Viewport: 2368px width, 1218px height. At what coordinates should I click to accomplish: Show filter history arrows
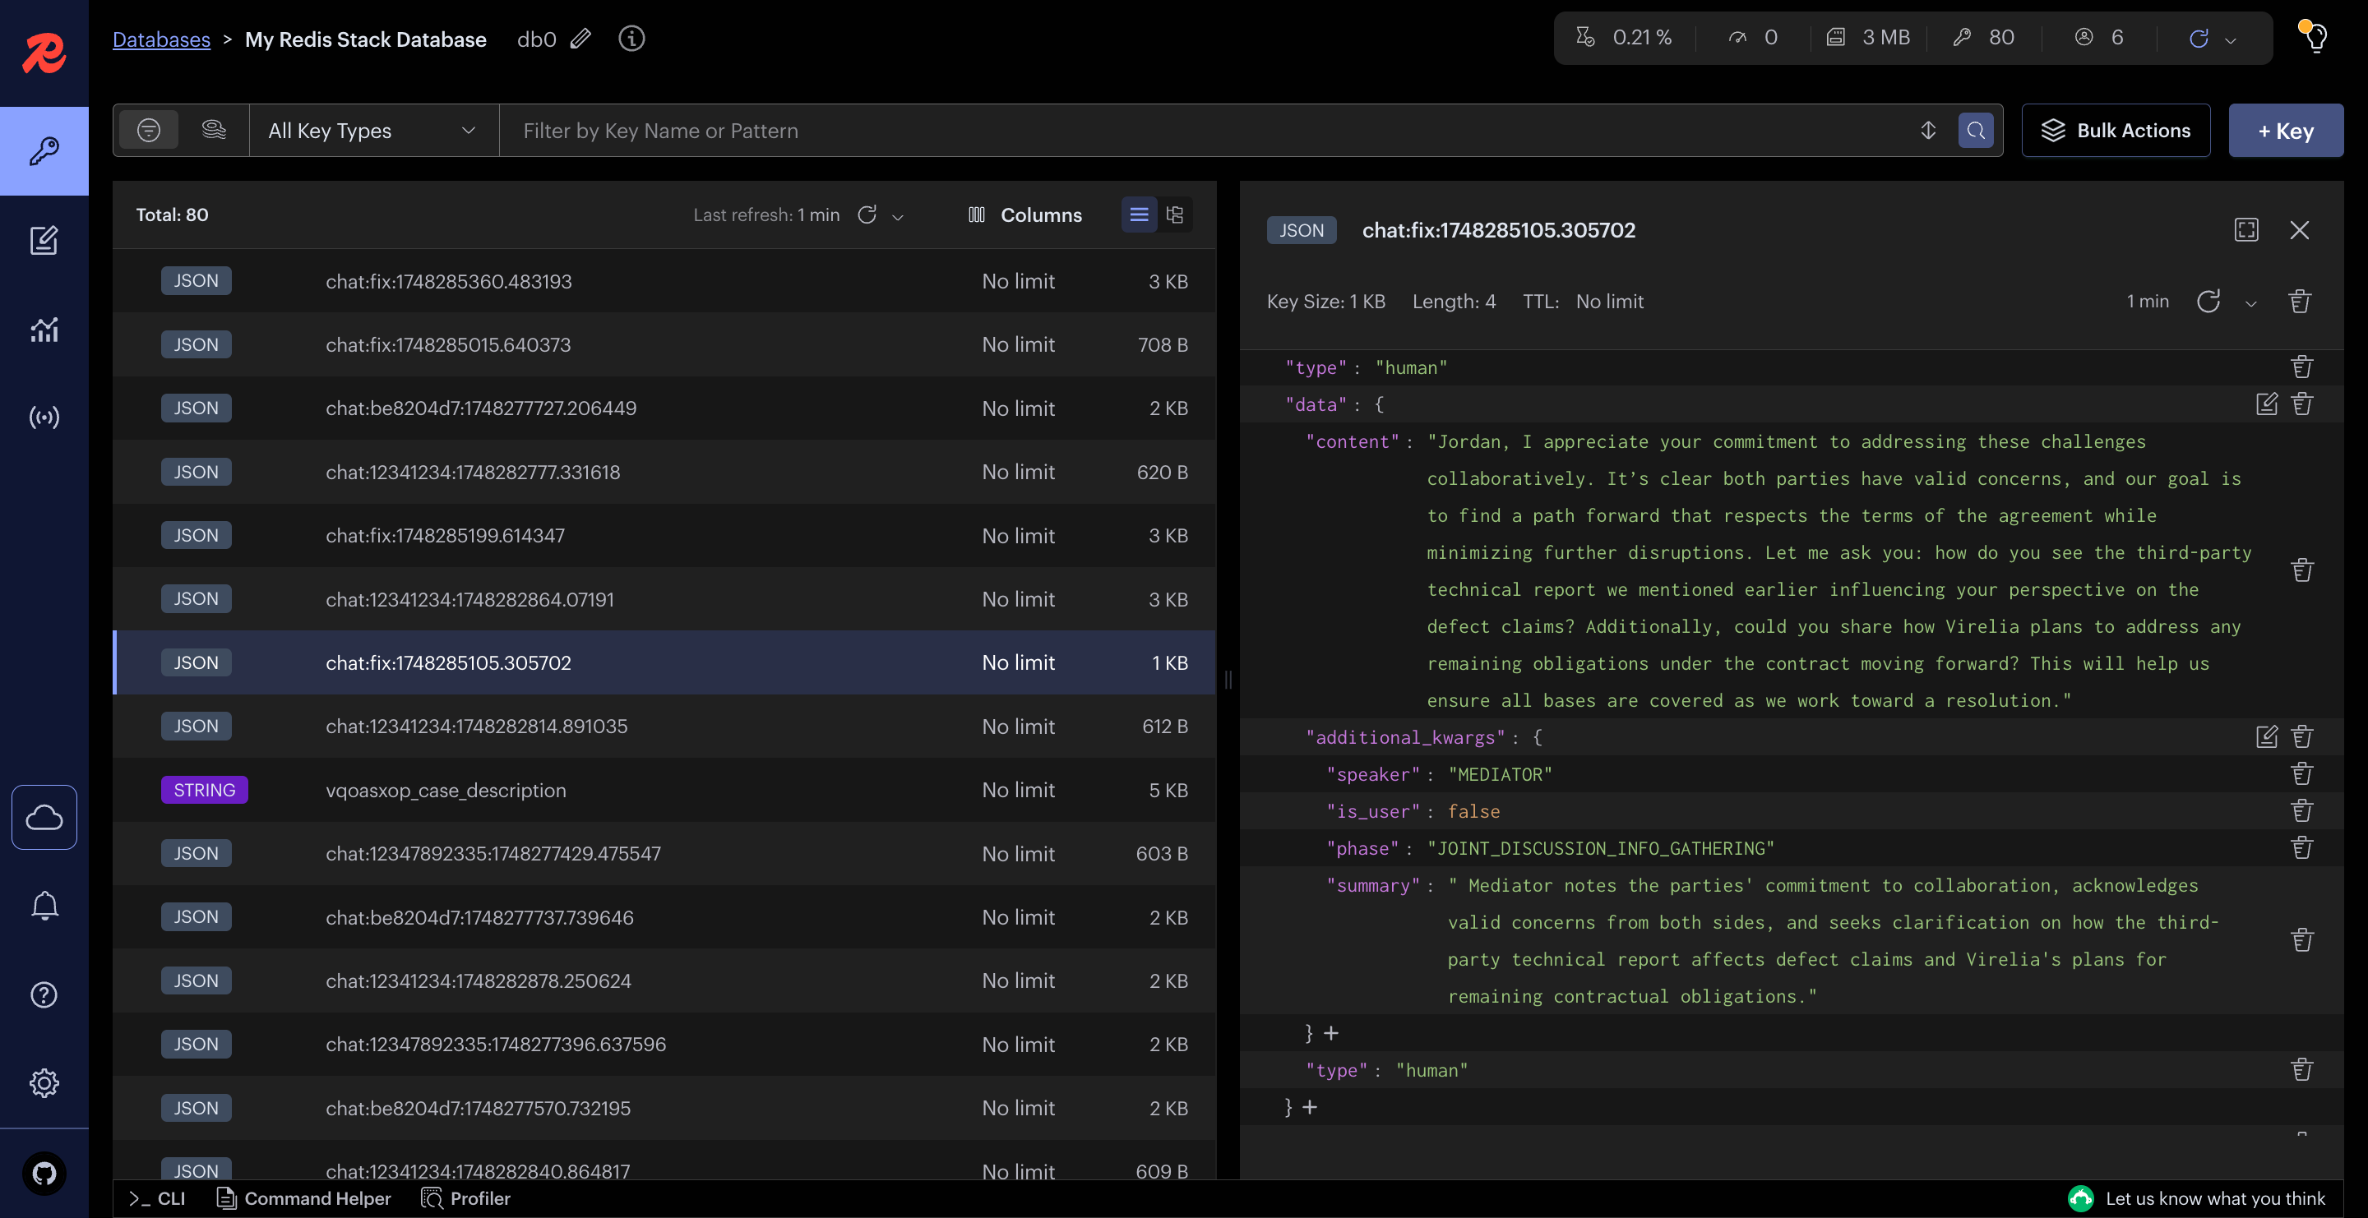tap(1927, 131)
